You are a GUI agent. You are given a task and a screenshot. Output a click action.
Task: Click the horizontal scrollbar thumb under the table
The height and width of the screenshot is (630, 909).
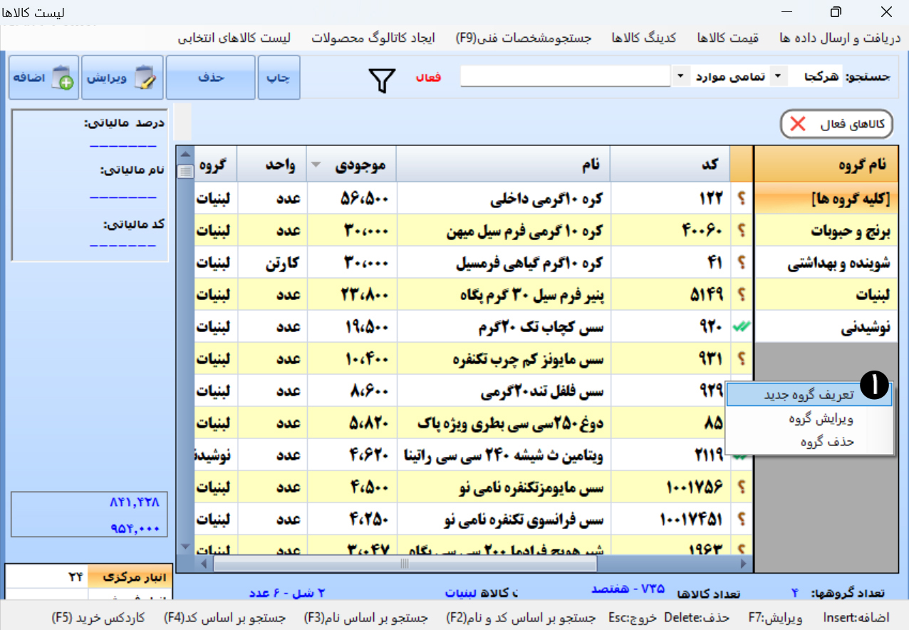pos(405,564)
